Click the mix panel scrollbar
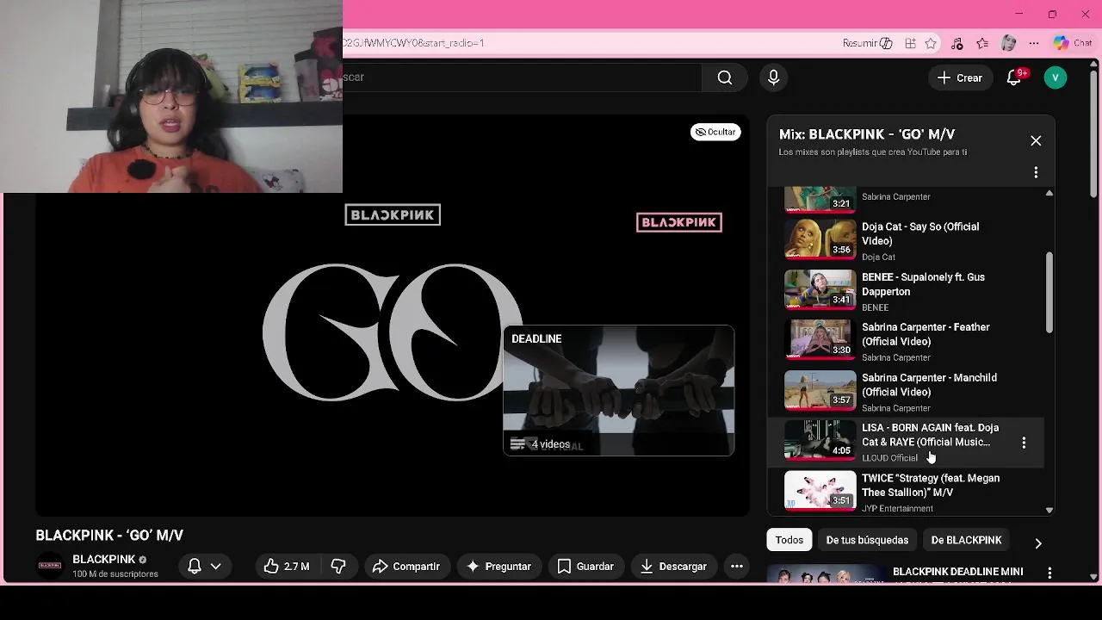 pos(1049,293)
